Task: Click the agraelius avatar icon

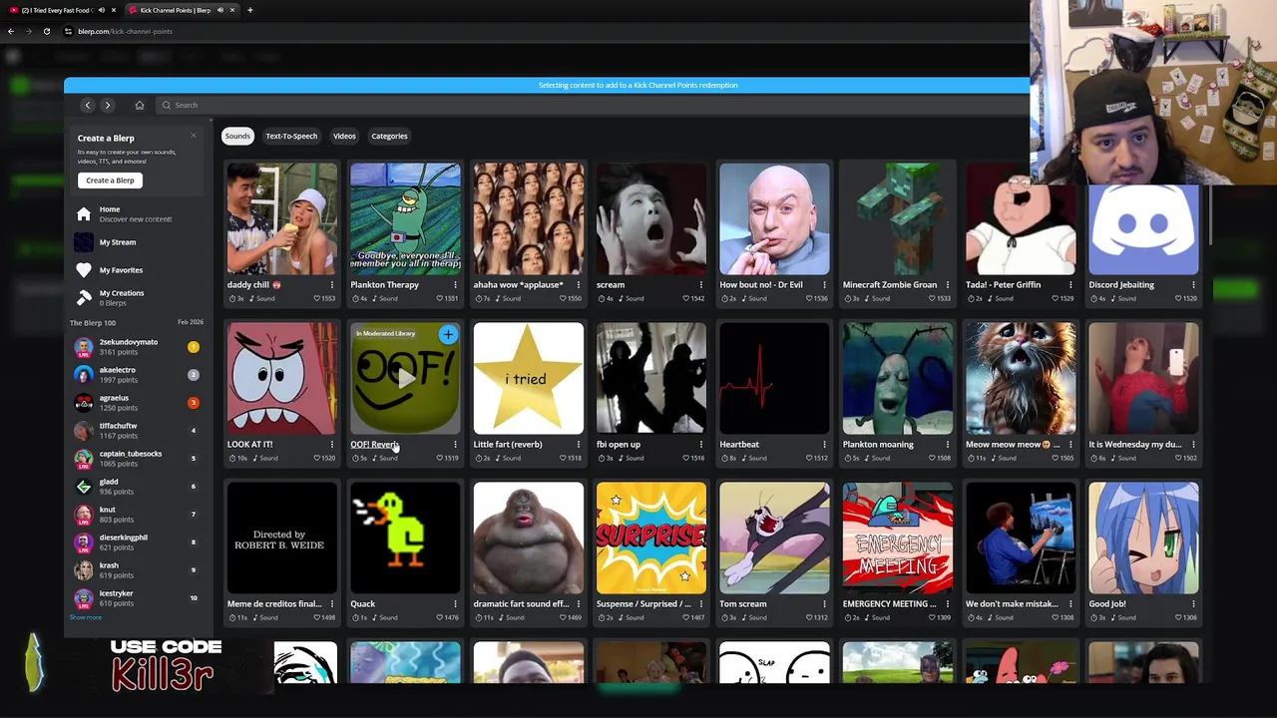Action: [x=84, y=403]
